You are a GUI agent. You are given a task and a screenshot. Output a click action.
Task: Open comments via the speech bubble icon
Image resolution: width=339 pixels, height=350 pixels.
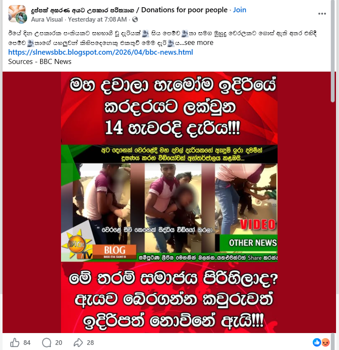coord(47,342)
